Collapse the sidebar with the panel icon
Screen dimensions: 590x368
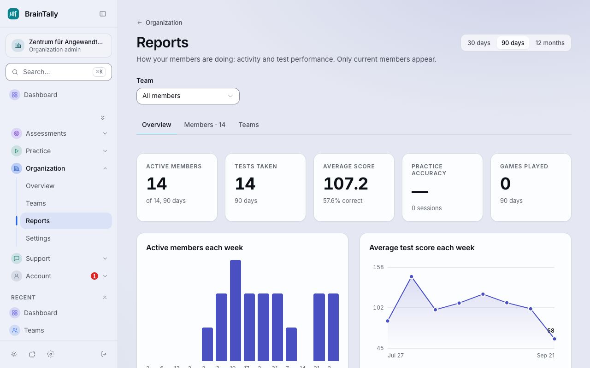103,14
